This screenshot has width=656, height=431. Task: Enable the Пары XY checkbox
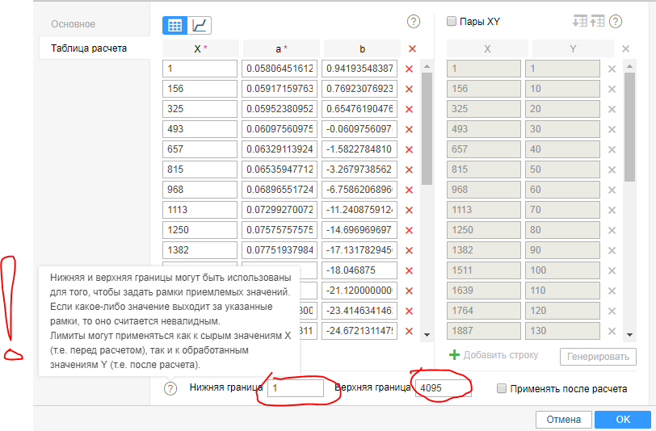452,22
